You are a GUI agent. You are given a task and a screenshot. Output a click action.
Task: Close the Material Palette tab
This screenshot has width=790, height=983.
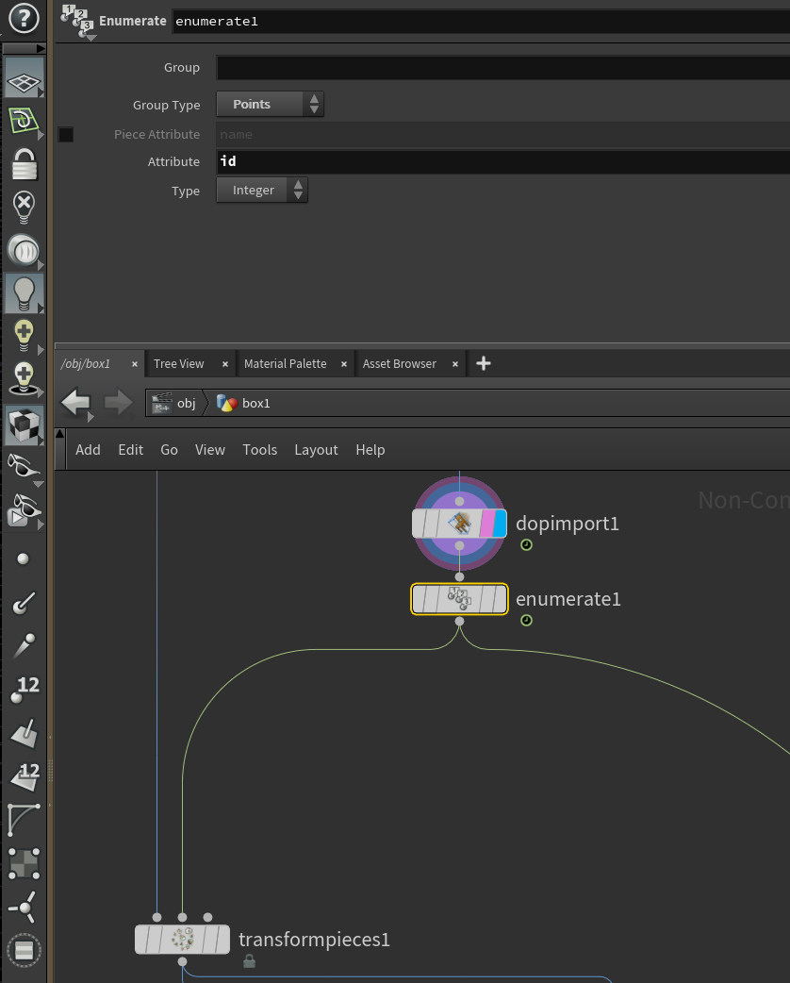pos(344,363)
